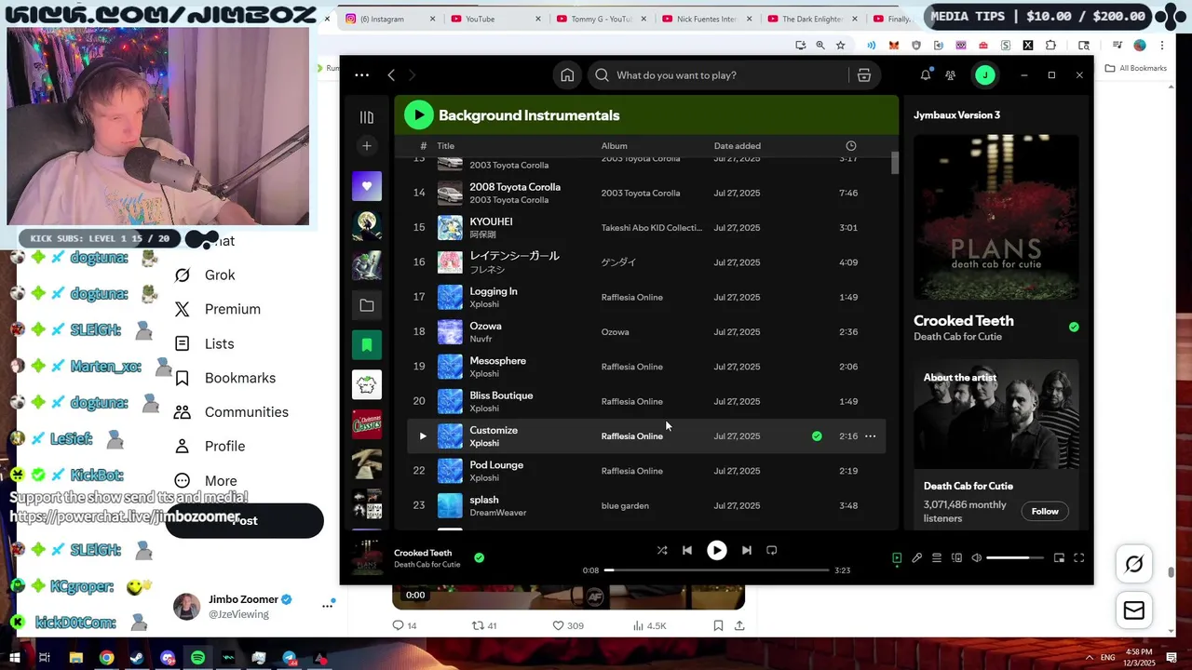Switch to the Nick Fuentes browser tab
The image size is (1192, 670).
click(707, 19)
